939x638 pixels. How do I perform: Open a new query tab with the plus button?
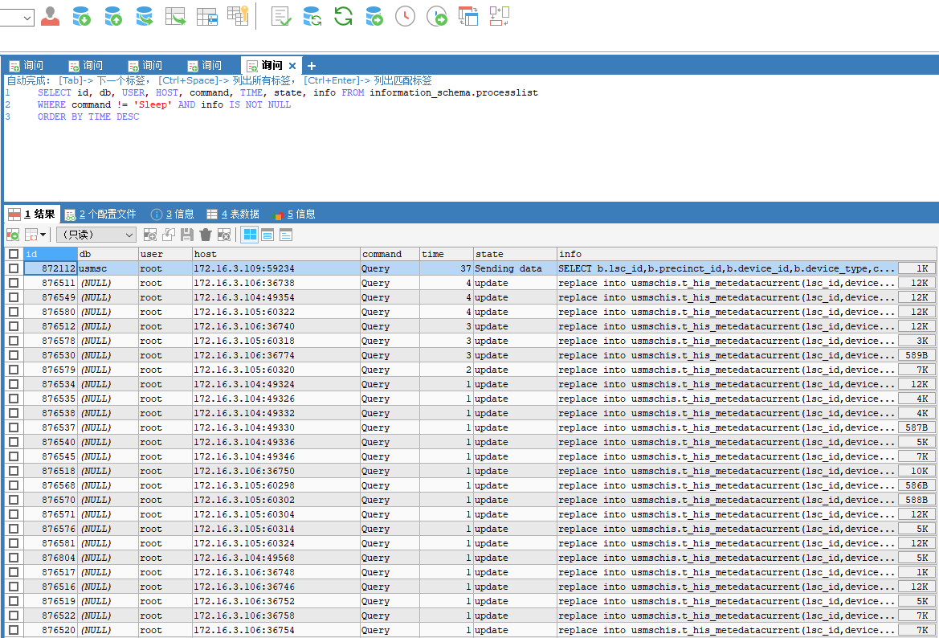(312, 65)
